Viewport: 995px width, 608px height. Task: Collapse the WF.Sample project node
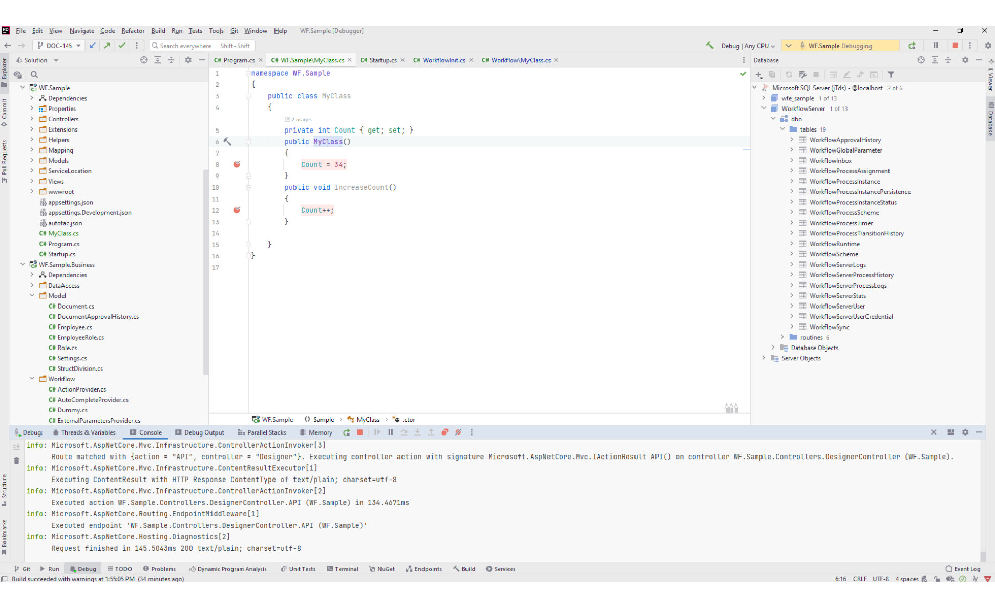23,88
